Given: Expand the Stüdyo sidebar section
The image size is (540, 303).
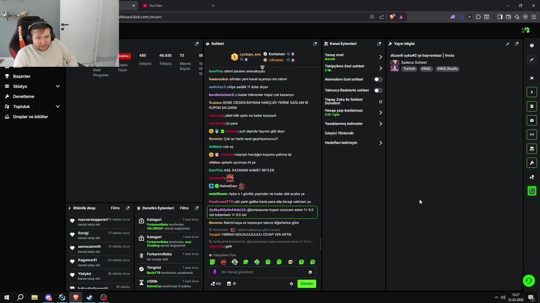Looking at the screenshot, I should pos(57,86).
